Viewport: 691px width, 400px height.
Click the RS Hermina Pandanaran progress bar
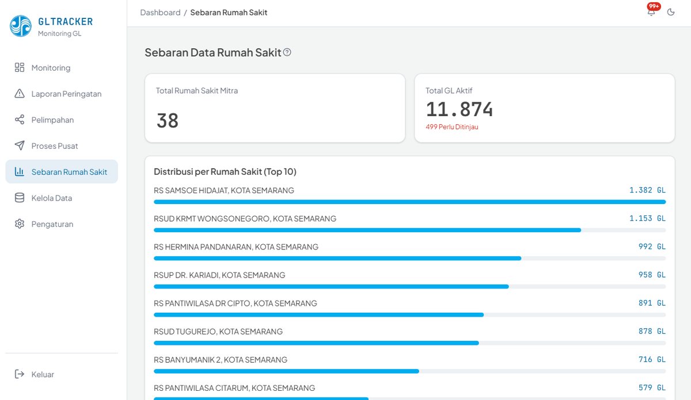tap(409, 258)
